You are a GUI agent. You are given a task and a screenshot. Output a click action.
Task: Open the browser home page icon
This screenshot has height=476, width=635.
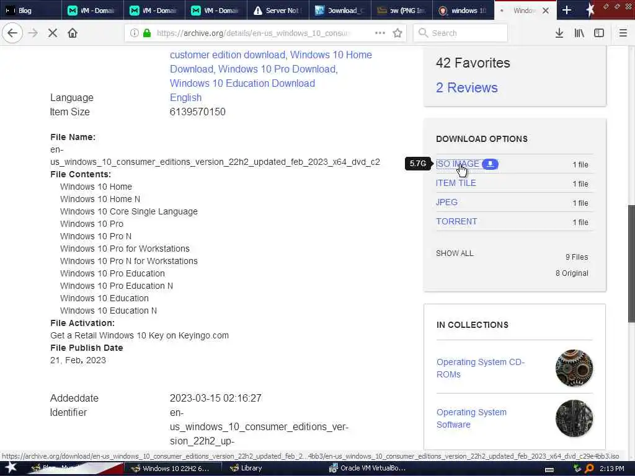coord(73,33)
